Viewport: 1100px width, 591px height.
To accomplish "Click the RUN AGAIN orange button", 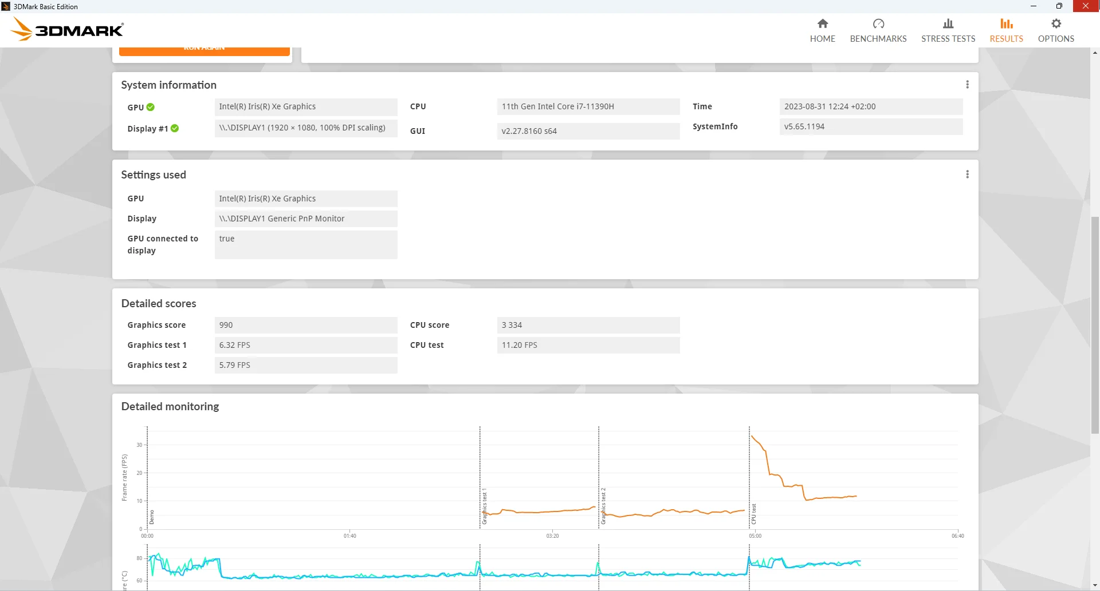I will click(205, 51).
